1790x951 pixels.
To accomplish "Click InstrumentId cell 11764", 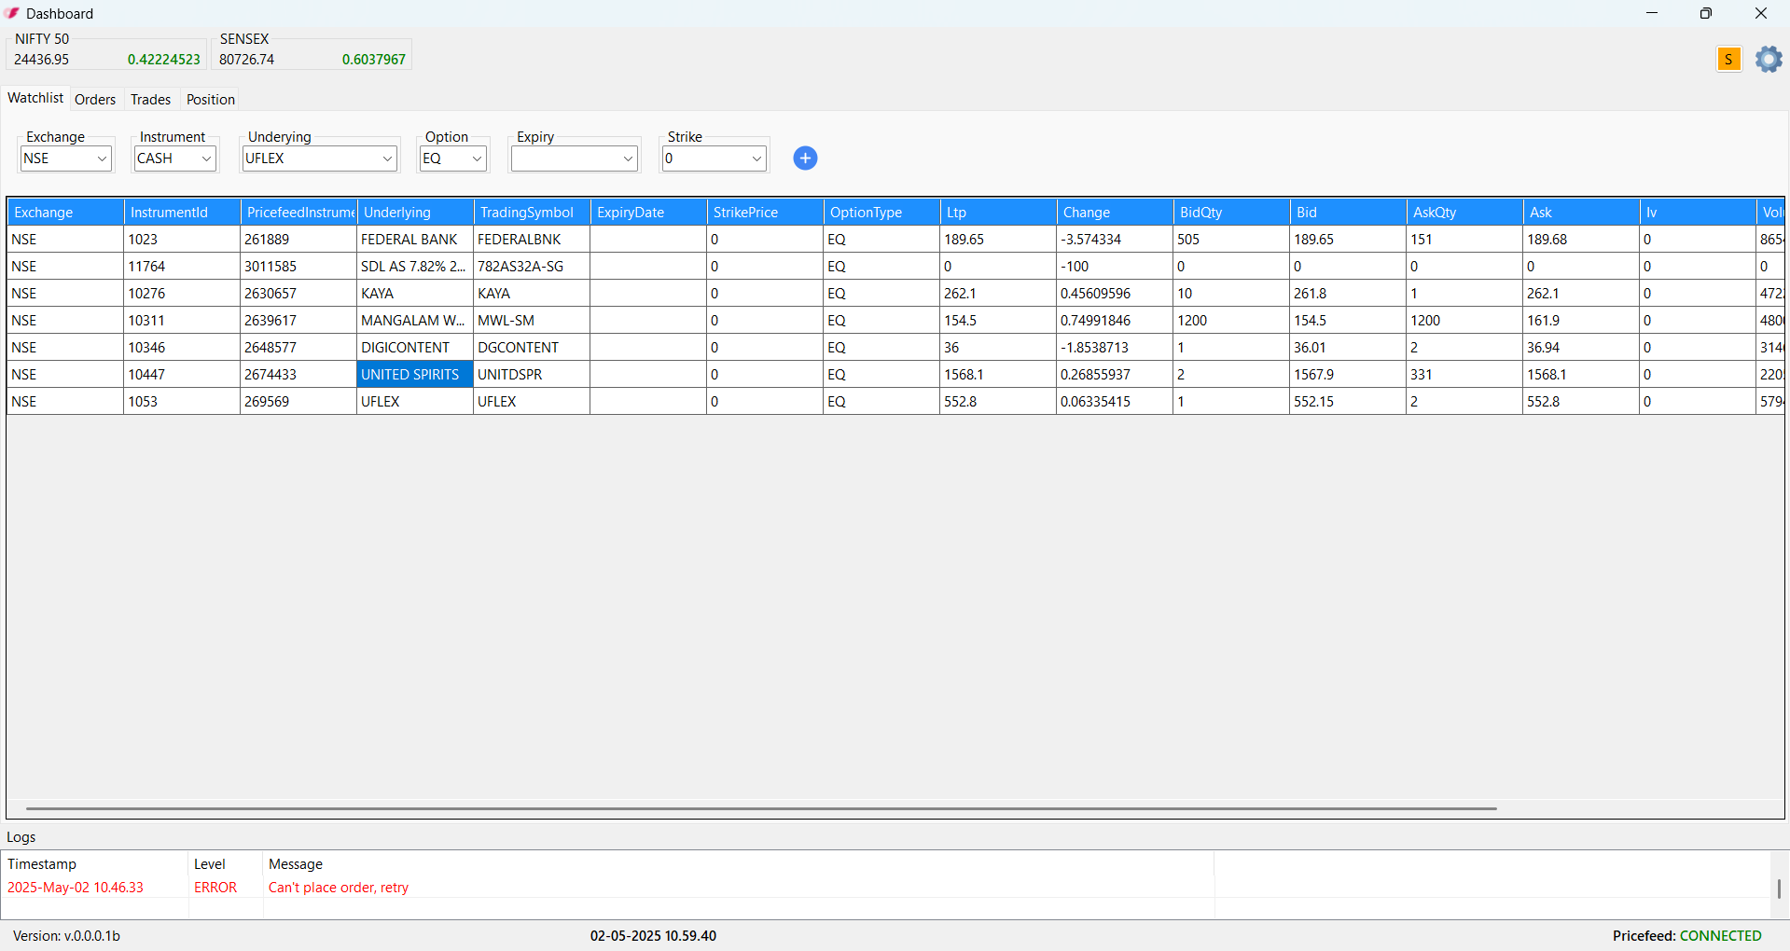I will pyautogui.click(x=182, y=267).
